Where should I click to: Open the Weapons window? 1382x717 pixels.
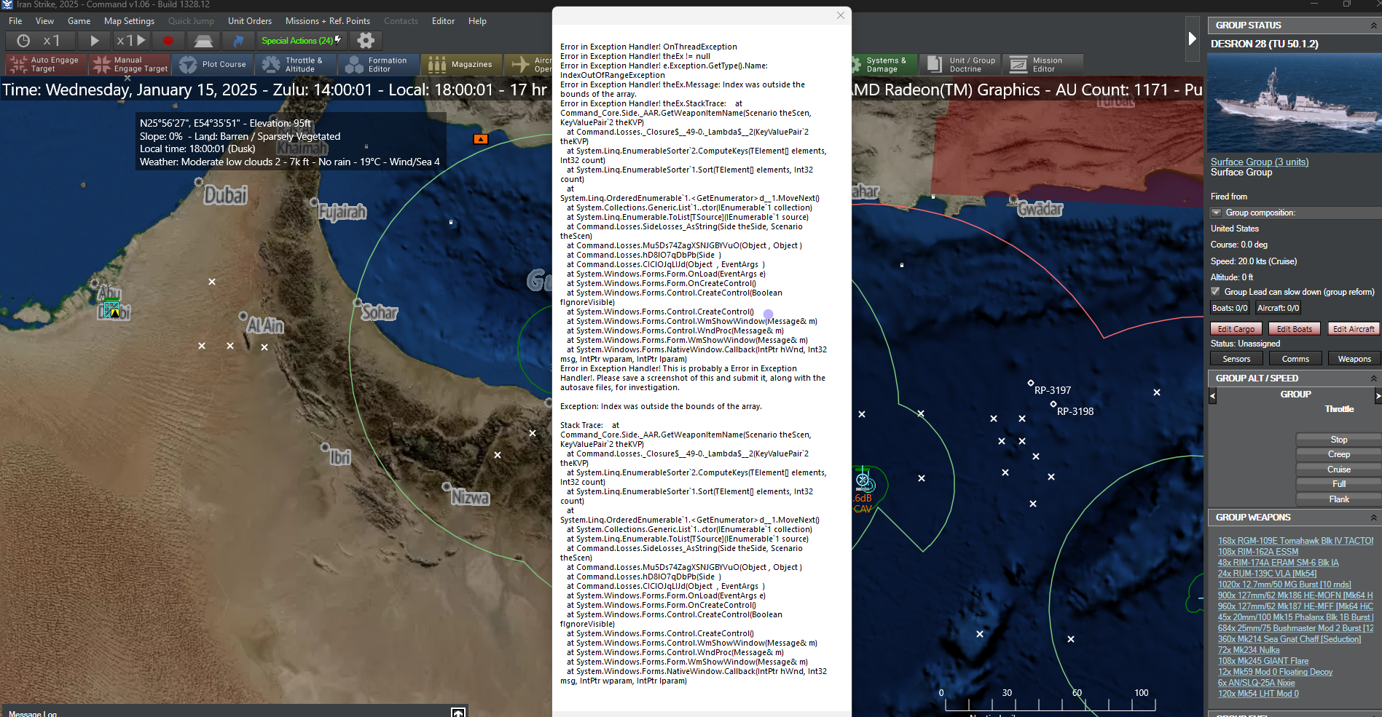pos(1354,359)
